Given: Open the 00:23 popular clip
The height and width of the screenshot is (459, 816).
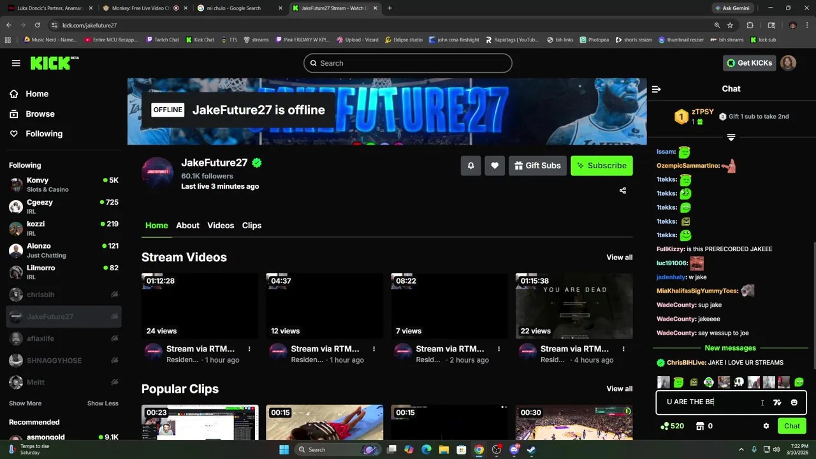Looking at the screenshot, I should 200,422.
